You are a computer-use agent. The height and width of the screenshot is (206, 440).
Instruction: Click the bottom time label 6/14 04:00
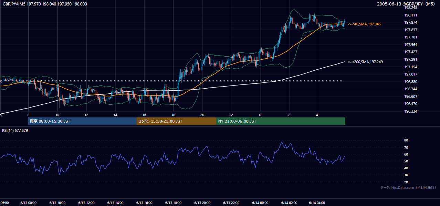pyautogui.click(x=317, y=203)
